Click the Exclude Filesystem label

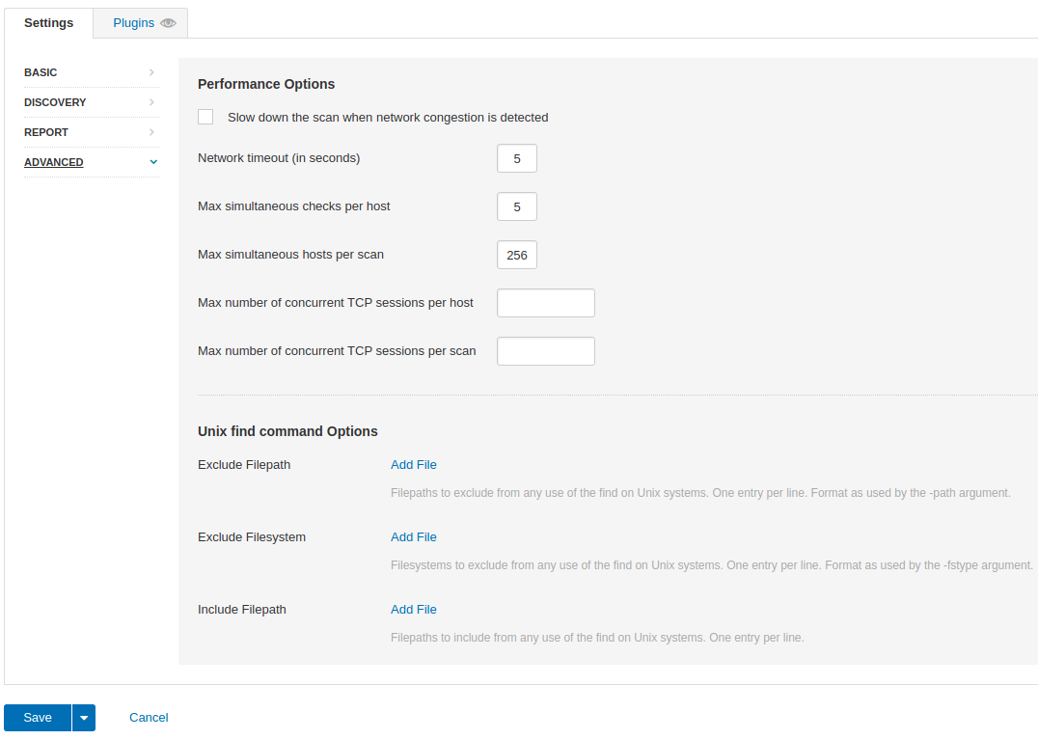[252, 537]
